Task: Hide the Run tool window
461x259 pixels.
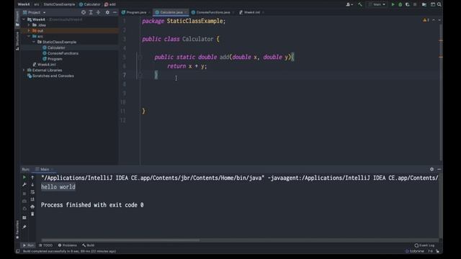Action: coord(439,169)
